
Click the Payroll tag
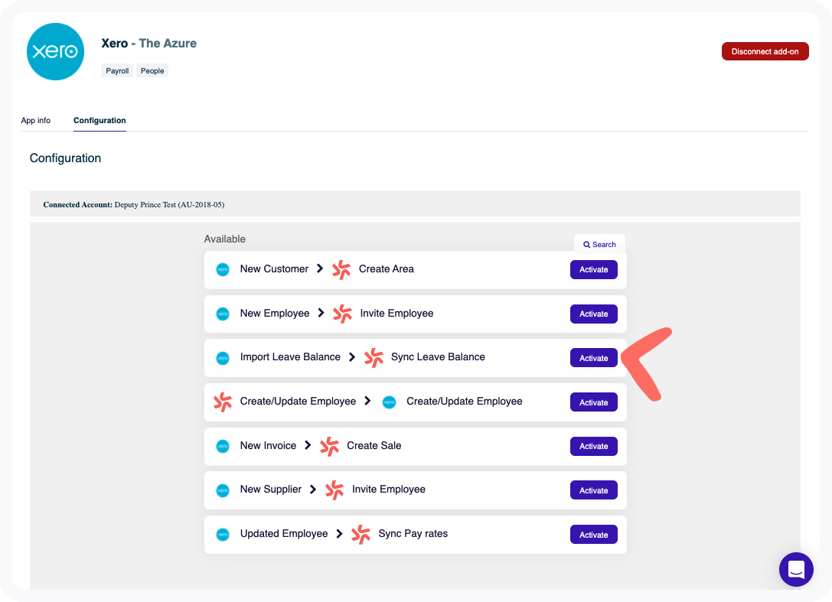click(x=117, y=71)
